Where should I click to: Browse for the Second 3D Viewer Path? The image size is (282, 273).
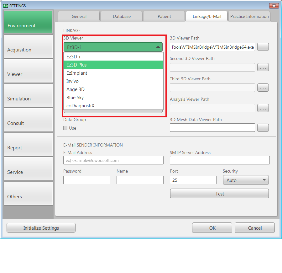[263, 67]
